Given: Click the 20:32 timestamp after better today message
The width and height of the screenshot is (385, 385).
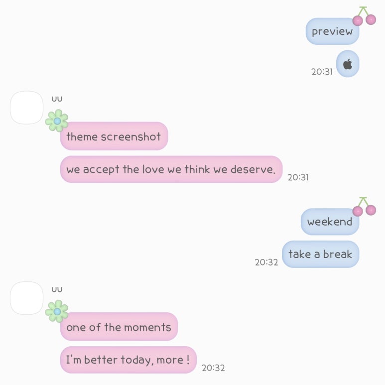Looking at the screenshot, I should [x=213, y=368].
